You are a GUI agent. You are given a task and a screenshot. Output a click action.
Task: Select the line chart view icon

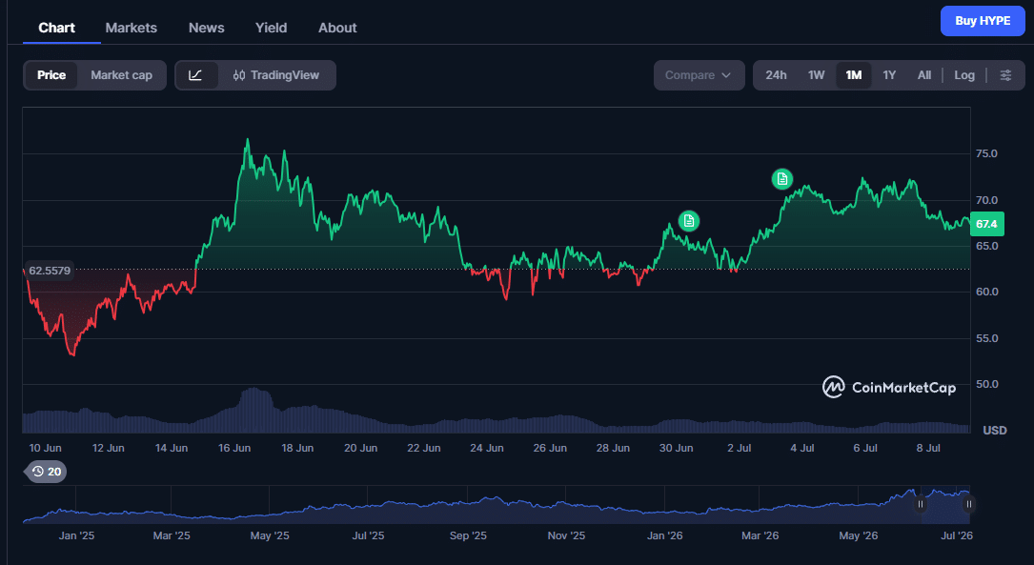click(195, 75)
